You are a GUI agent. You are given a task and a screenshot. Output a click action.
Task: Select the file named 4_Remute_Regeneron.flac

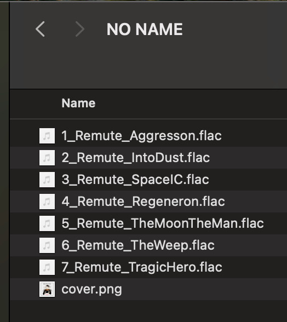[143, 202]
